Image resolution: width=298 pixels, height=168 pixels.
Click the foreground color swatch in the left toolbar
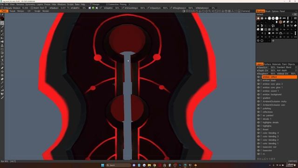click(2, 18)
